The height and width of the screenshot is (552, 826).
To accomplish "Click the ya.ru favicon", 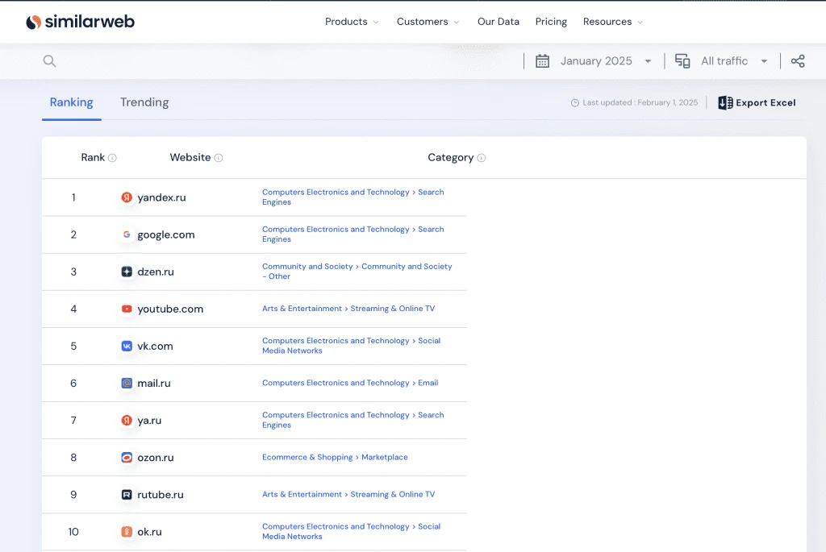I will 127,421.
